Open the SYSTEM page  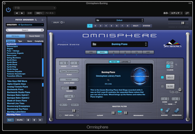pos(146,26)
